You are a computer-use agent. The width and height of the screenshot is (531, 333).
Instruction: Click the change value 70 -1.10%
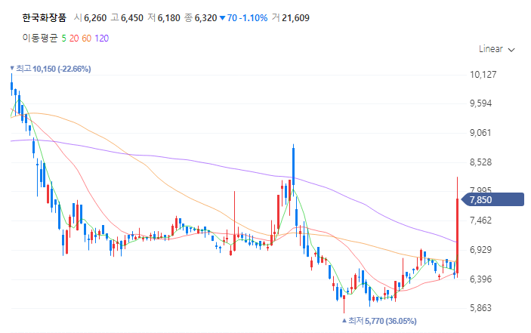247,18
